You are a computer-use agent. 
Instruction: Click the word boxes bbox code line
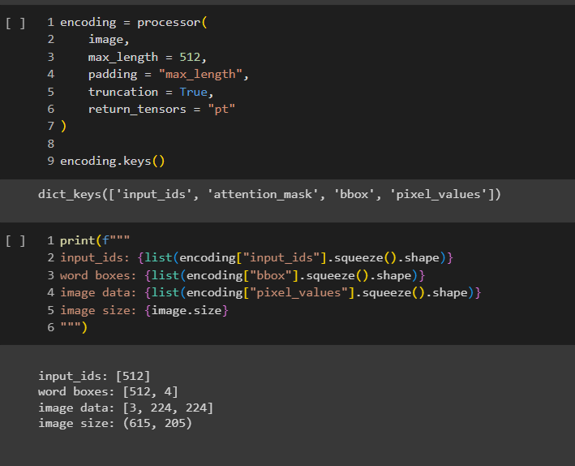pos(242,275)
